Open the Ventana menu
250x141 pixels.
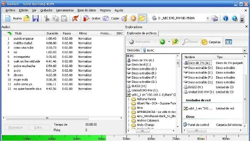coord(105,10)
